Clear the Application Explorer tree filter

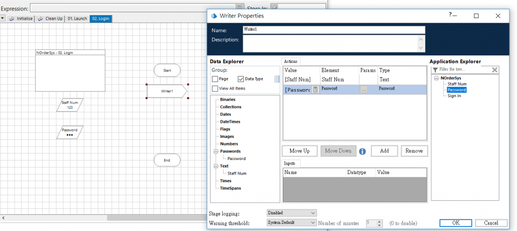[x=495, y=69]
